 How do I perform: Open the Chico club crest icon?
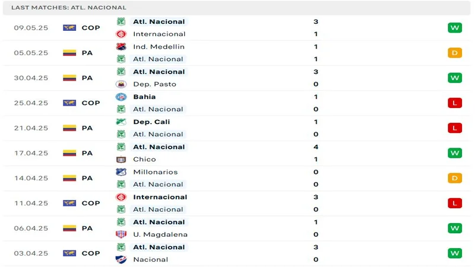coord(121,159)
